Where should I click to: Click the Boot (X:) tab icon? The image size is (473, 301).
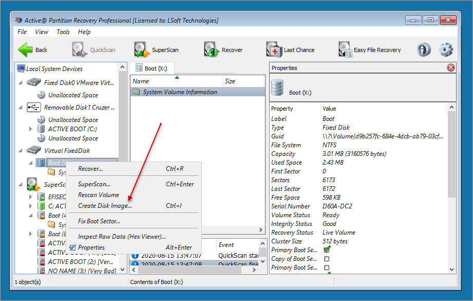click(x=139, y=68)
